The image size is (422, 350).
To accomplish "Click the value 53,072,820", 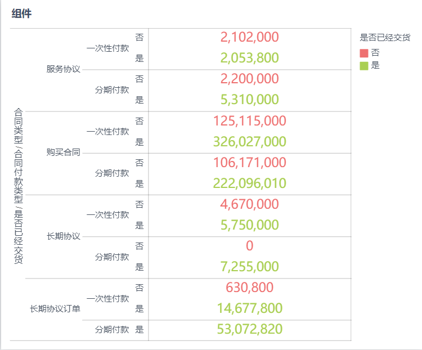I will point(250,329).
